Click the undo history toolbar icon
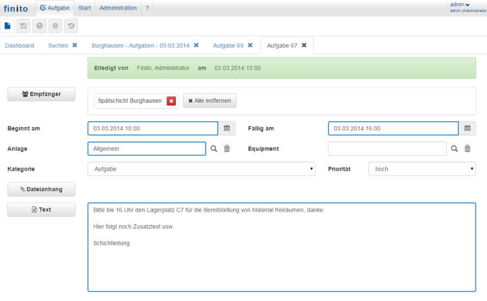This screenshot has height=301, width=487. point(71,26)
